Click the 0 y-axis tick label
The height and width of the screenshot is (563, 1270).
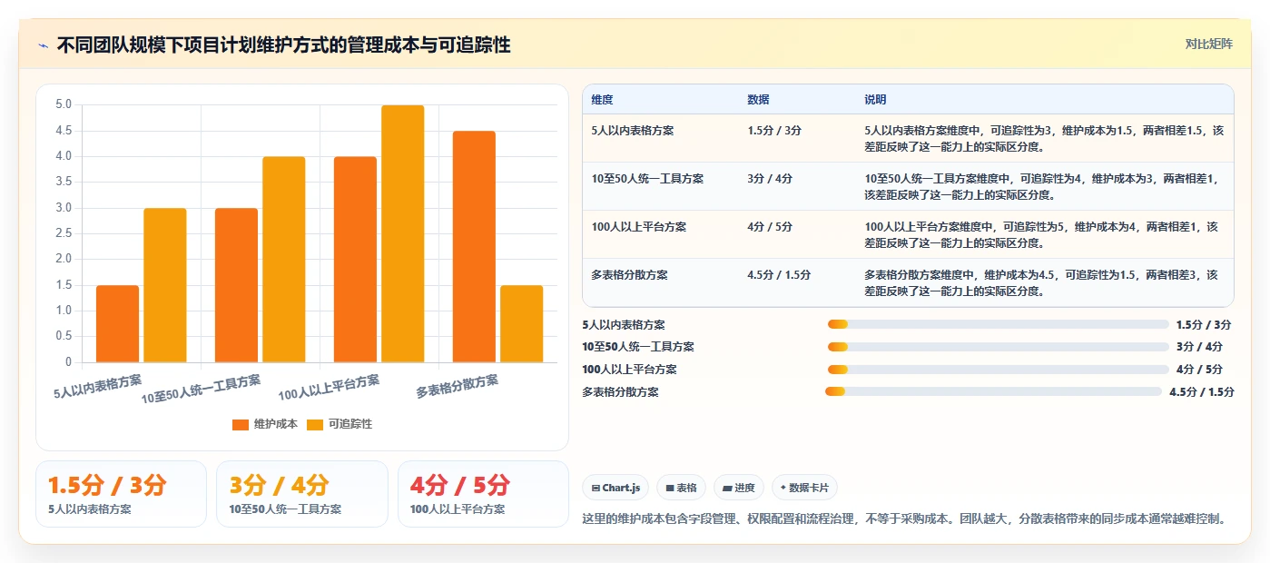click(68, 362)
